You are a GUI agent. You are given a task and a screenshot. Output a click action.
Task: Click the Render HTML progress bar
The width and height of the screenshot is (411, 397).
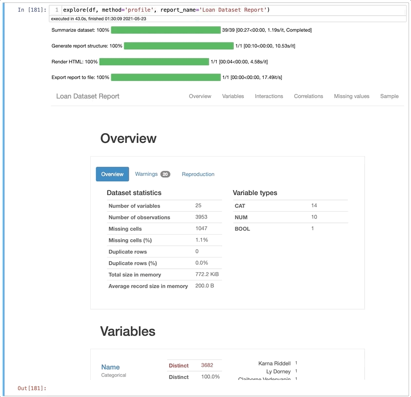click(154, 61)
